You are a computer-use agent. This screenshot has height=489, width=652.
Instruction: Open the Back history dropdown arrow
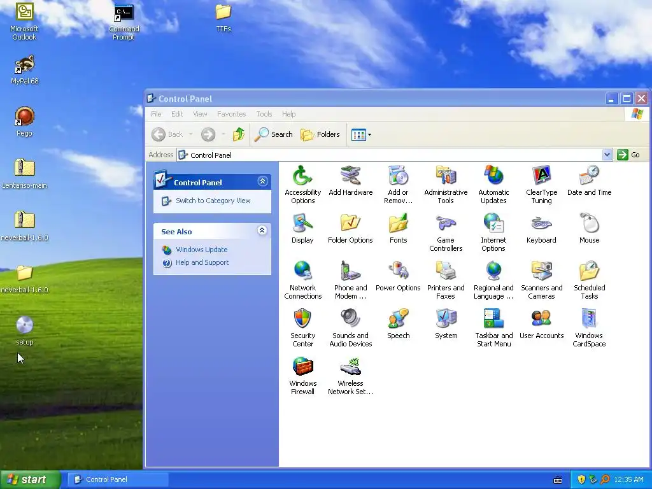click(x=190, y=134)
